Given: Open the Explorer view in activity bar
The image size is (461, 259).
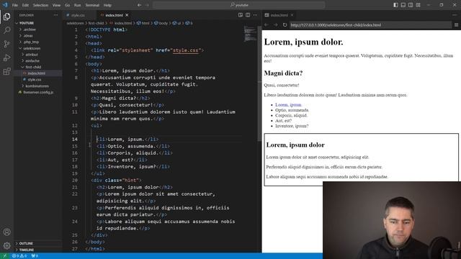Looking at the screenshot, I should pyautogui.click(x=6, y=17).
